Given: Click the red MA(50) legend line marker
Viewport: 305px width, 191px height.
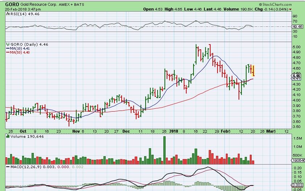Looking at the screenshot, I should click(x=7, y=52).
